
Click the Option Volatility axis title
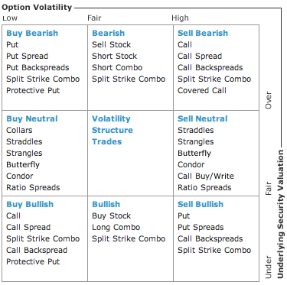tap(37, 7)
